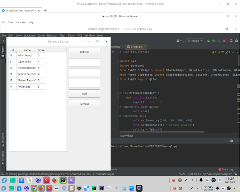Screen dimensions: 240x192
Task: Collapse the class MyWidget fold marker
Action: point(118,93)
